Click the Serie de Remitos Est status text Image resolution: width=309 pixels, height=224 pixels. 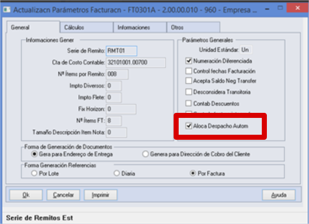click(39, 218)
